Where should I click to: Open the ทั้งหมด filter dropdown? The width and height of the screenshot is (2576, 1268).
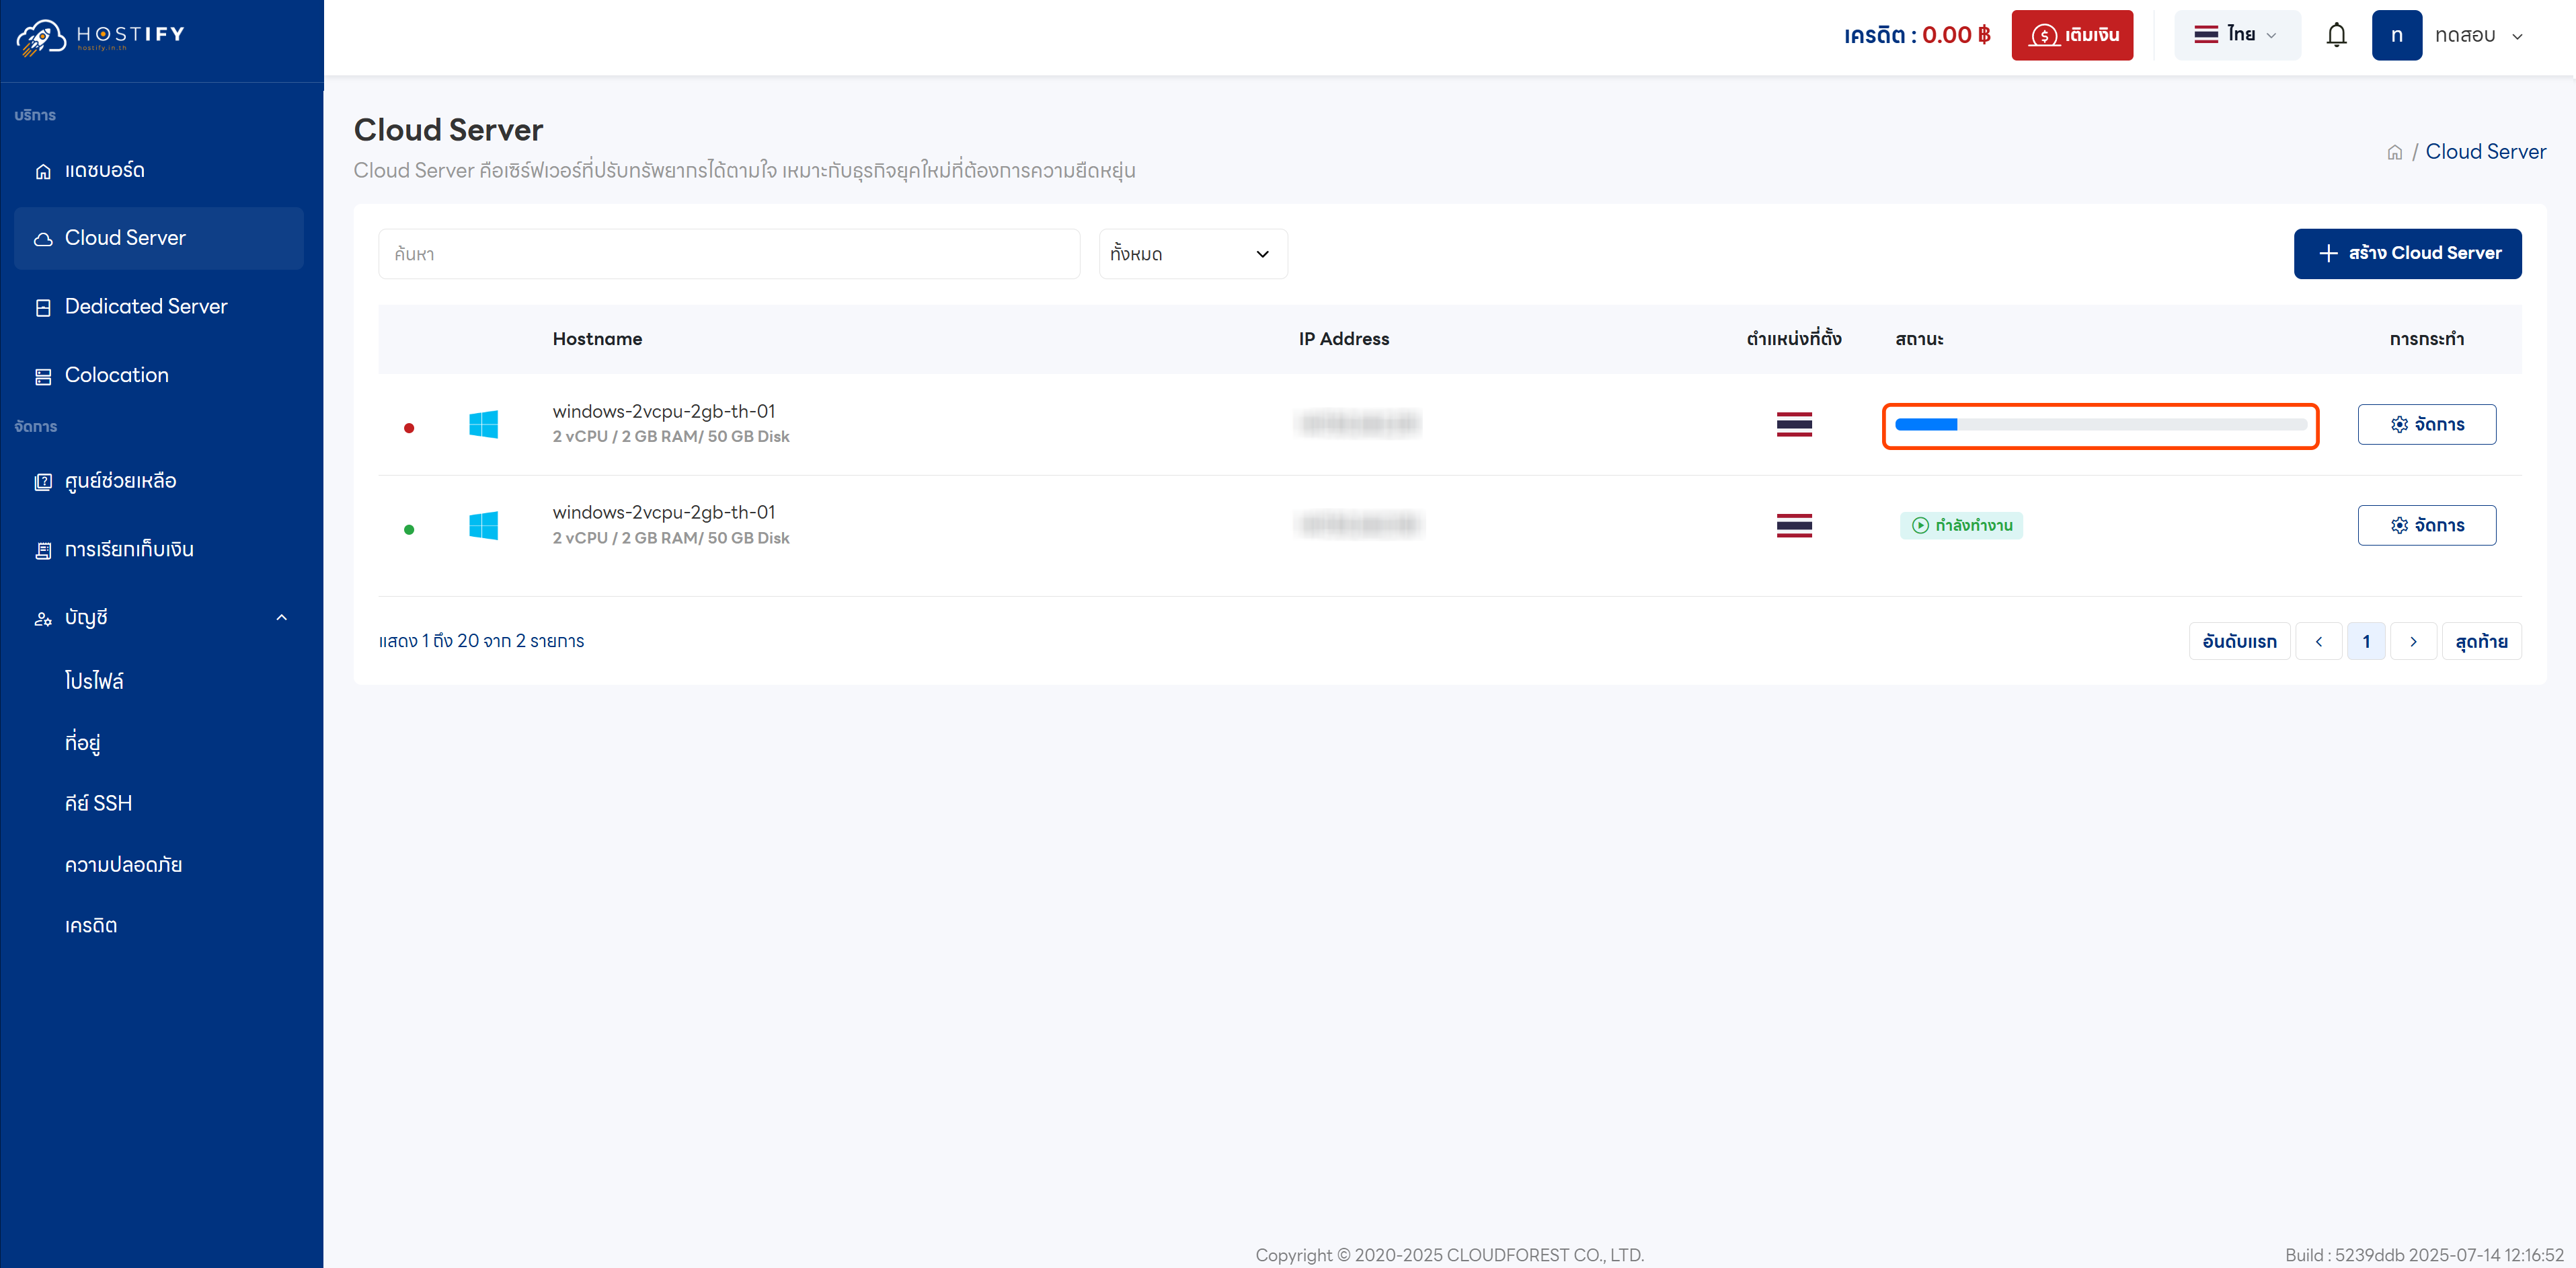(1192, 254)
